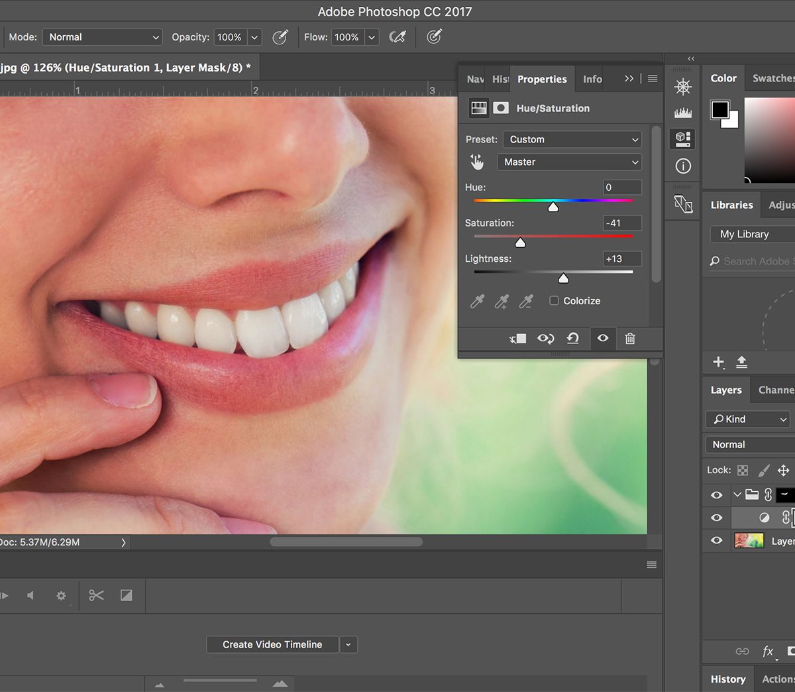Open the Info panel icon

point(683,166)
